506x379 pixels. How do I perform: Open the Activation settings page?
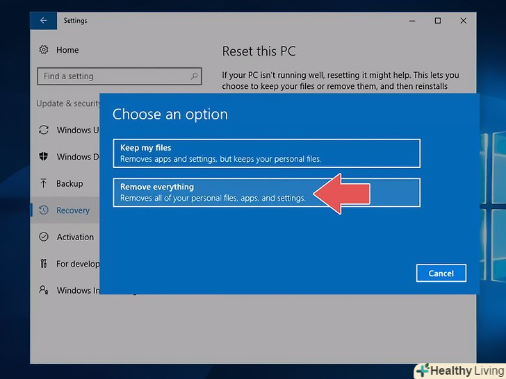(75, 237)
